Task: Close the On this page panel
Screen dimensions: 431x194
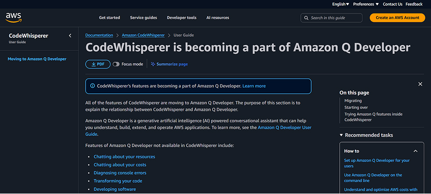Action: 420,84
